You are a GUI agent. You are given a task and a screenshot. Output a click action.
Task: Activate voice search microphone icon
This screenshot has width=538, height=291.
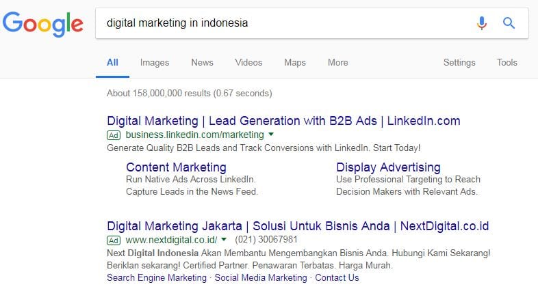[482, 23]
